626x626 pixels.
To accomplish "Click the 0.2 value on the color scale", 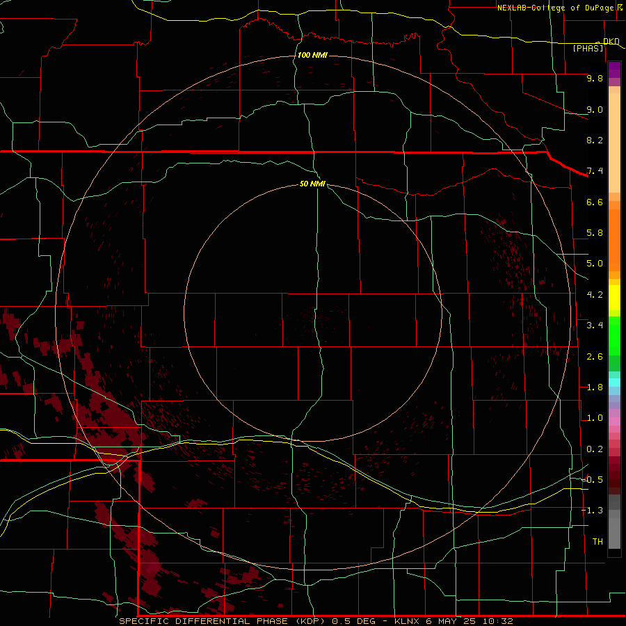I will click(x=595, y=449).
